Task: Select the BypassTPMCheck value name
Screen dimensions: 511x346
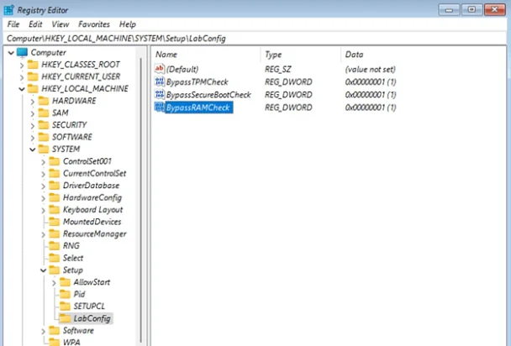Action: tap(198, 81)
